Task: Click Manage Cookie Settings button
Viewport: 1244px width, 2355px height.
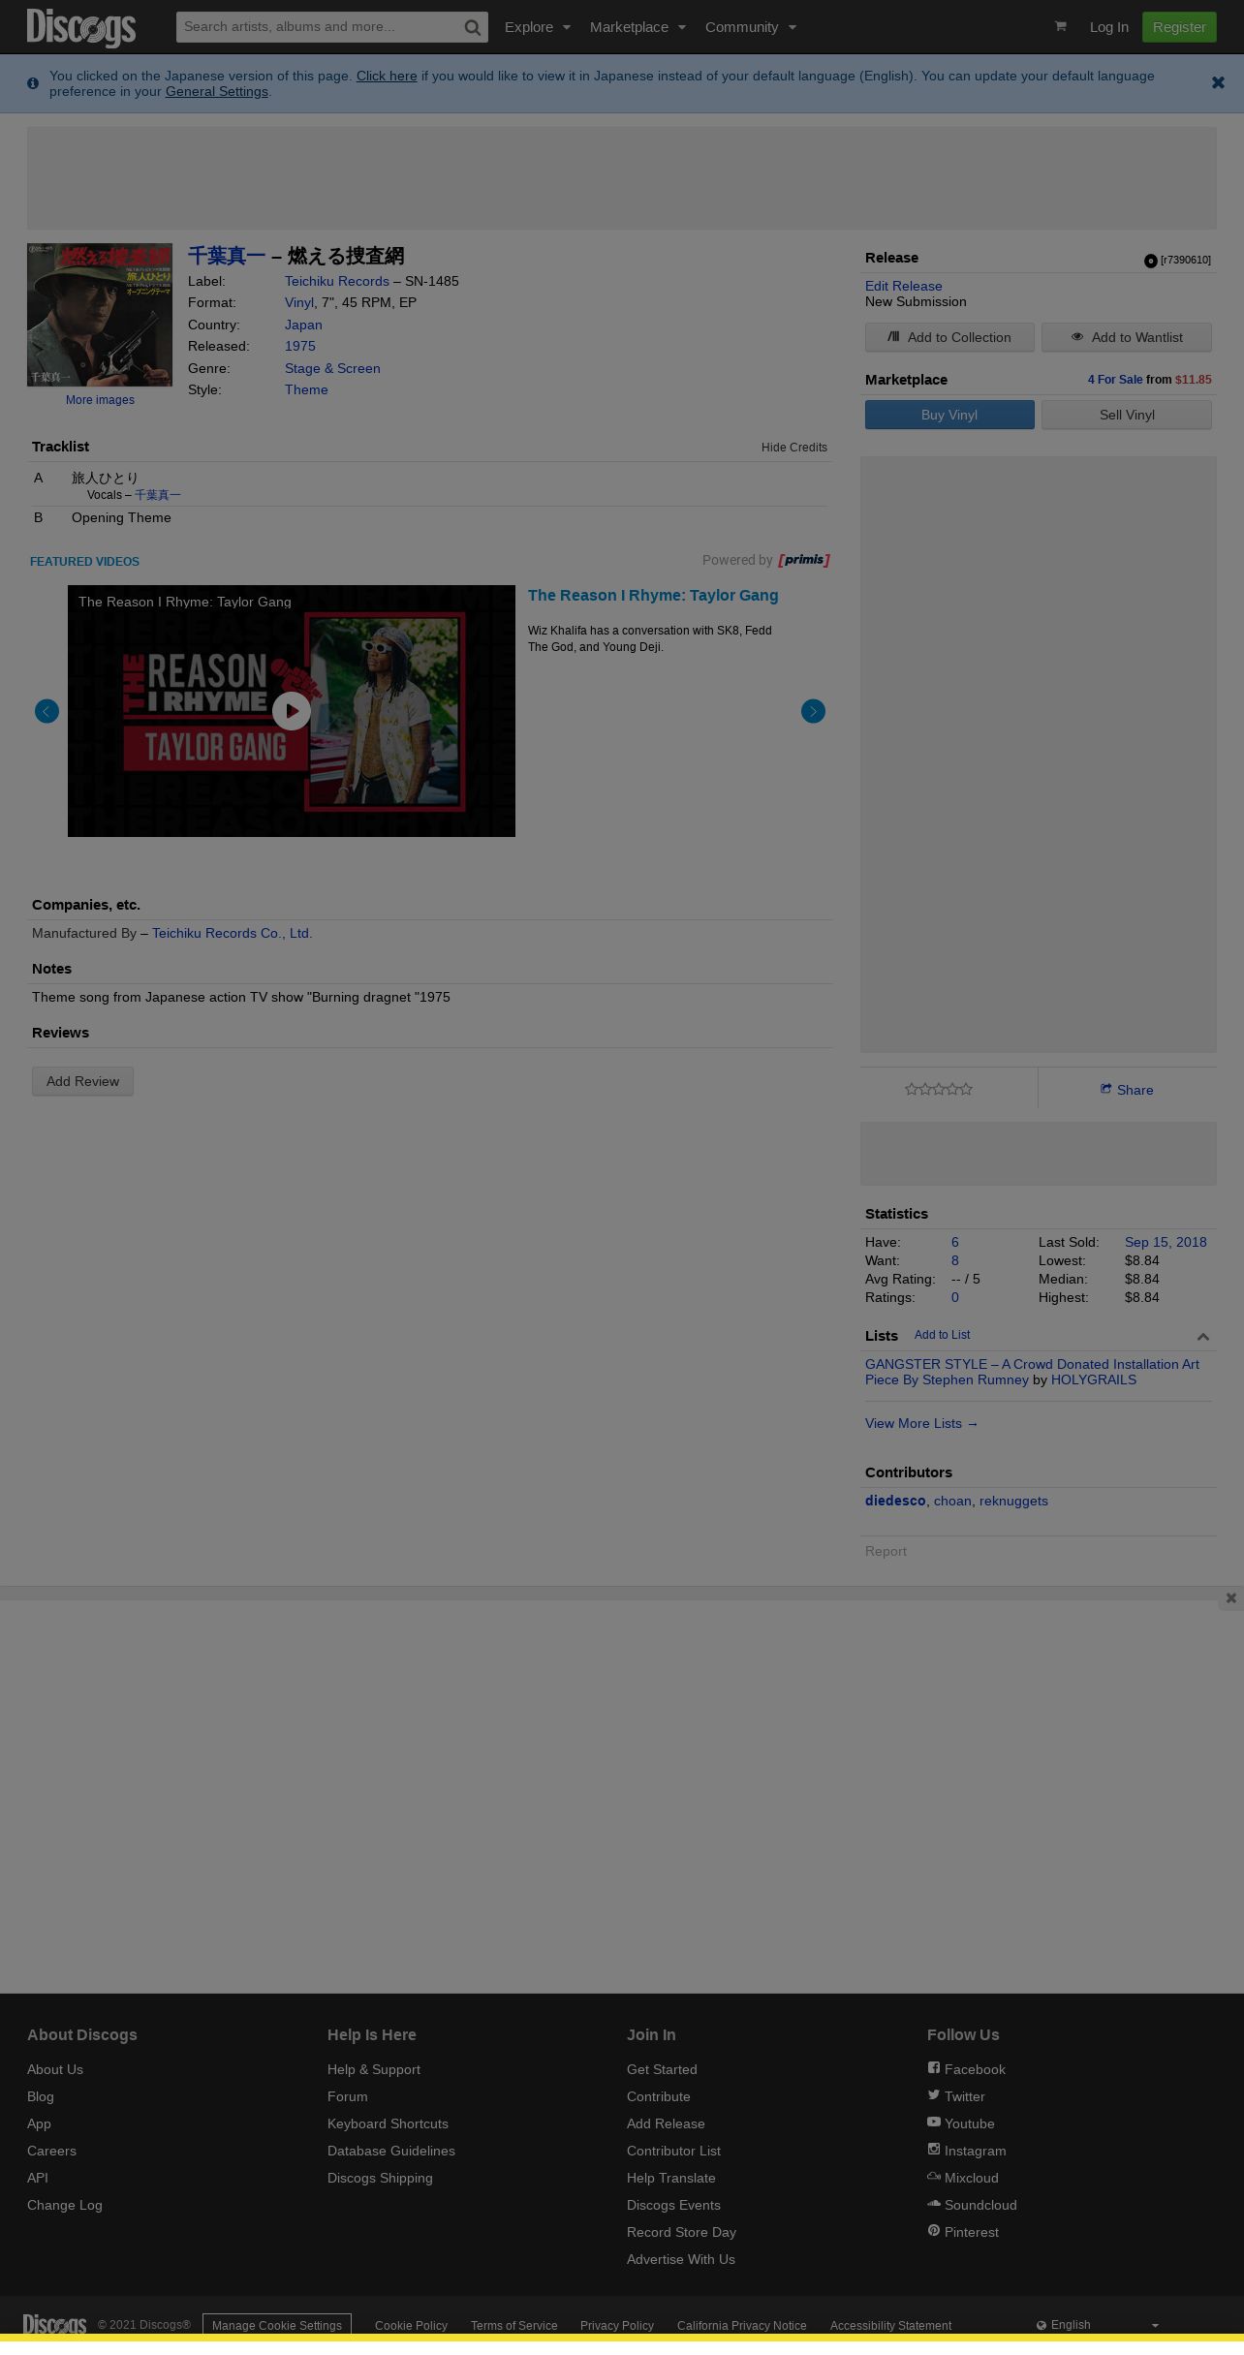Action: click(277, 2325)
